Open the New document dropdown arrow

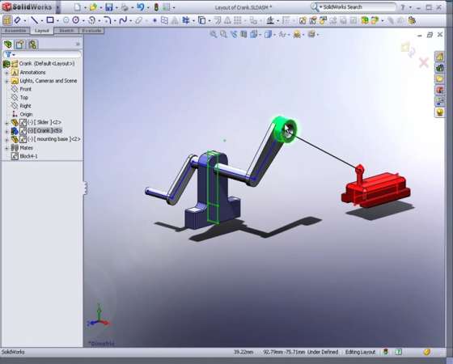(85, 7)
